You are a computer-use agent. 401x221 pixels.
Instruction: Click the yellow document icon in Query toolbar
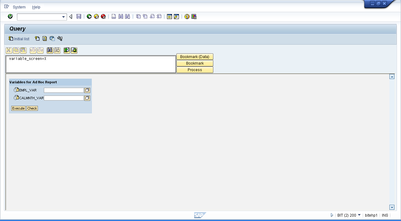45,39
